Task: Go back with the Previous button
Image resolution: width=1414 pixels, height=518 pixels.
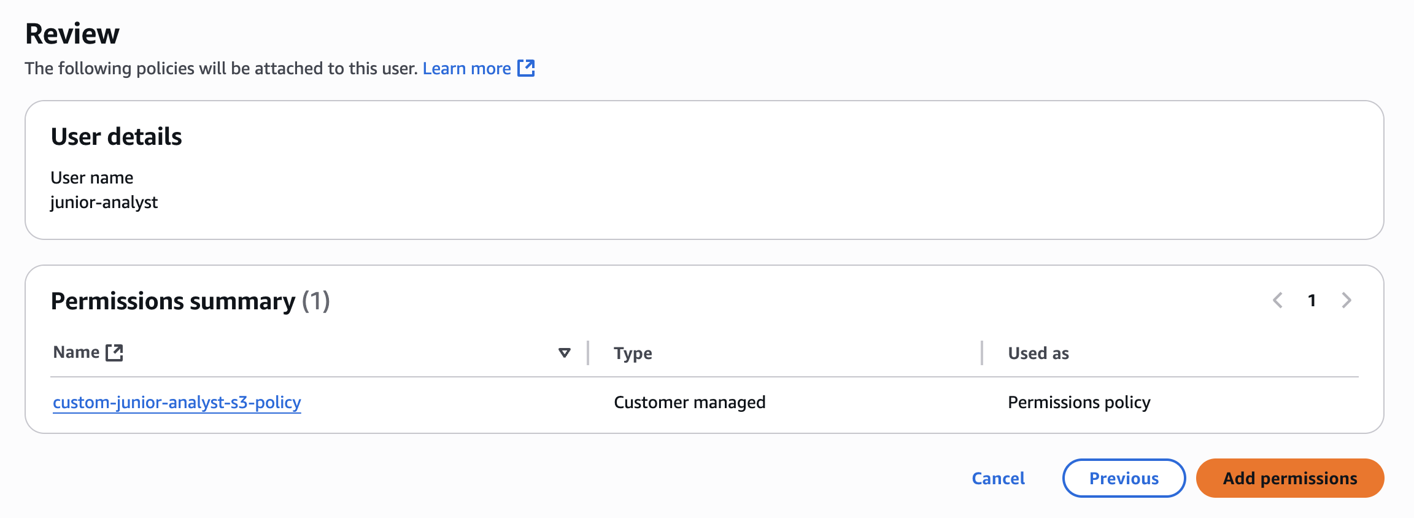Action: [1124, 478]
